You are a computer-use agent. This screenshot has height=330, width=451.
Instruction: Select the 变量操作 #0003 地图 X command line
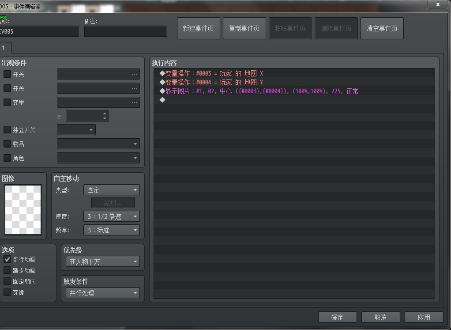coord(294,73)
